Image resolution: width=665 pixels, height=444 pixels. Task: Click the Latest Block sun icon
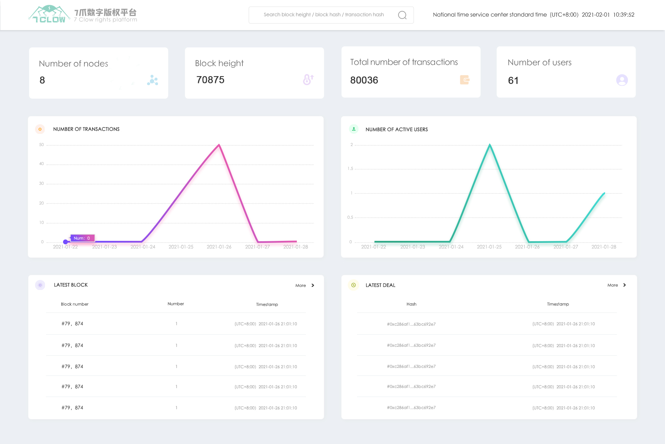click(x=40, y=285)
